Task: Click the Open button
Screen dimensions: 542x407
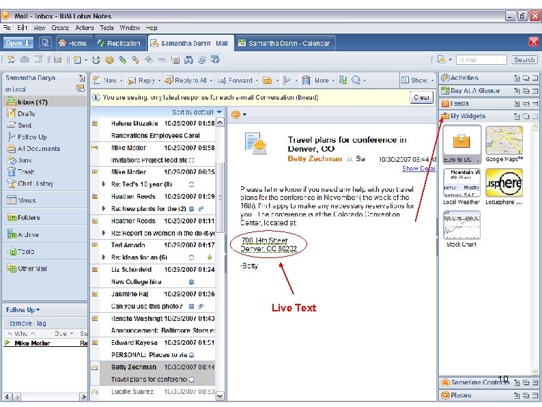Action: pos(18,43)
